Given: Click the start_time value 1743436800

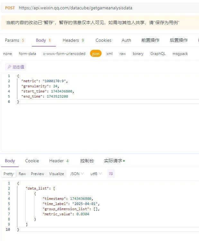Looking at the screenshot, I should point(61,91).
